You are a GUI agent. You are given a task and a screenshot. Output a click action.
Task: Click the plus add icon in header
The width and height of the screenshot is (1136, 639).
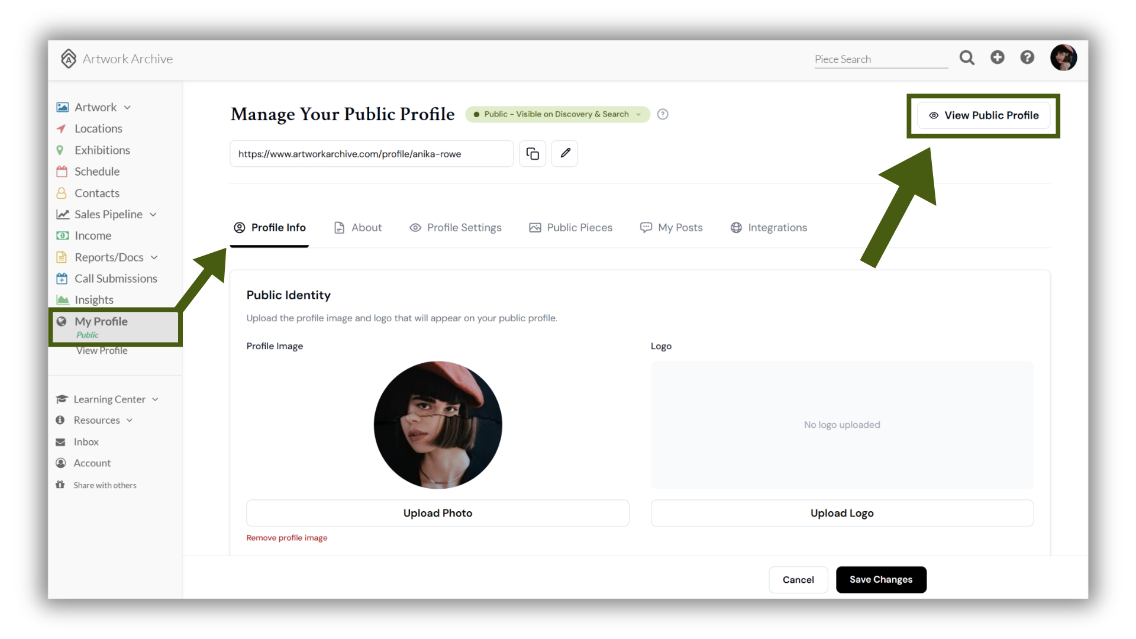998,57
